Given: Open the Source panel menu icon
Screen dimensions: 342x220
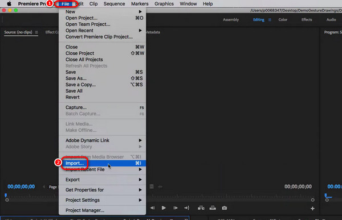Looking at the screenshot, I should [x=36, y=32].
